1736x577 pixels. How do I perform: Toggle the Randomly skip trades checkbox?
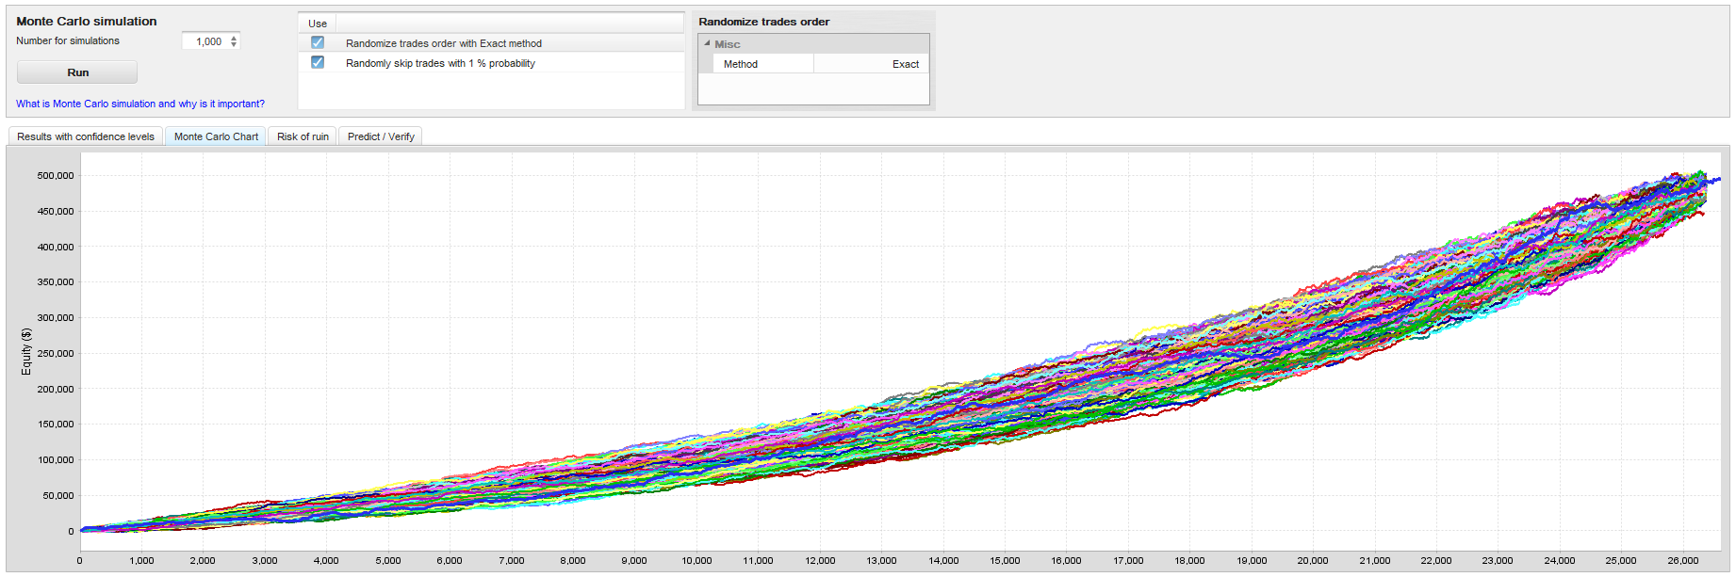click(x=318, y=62)
